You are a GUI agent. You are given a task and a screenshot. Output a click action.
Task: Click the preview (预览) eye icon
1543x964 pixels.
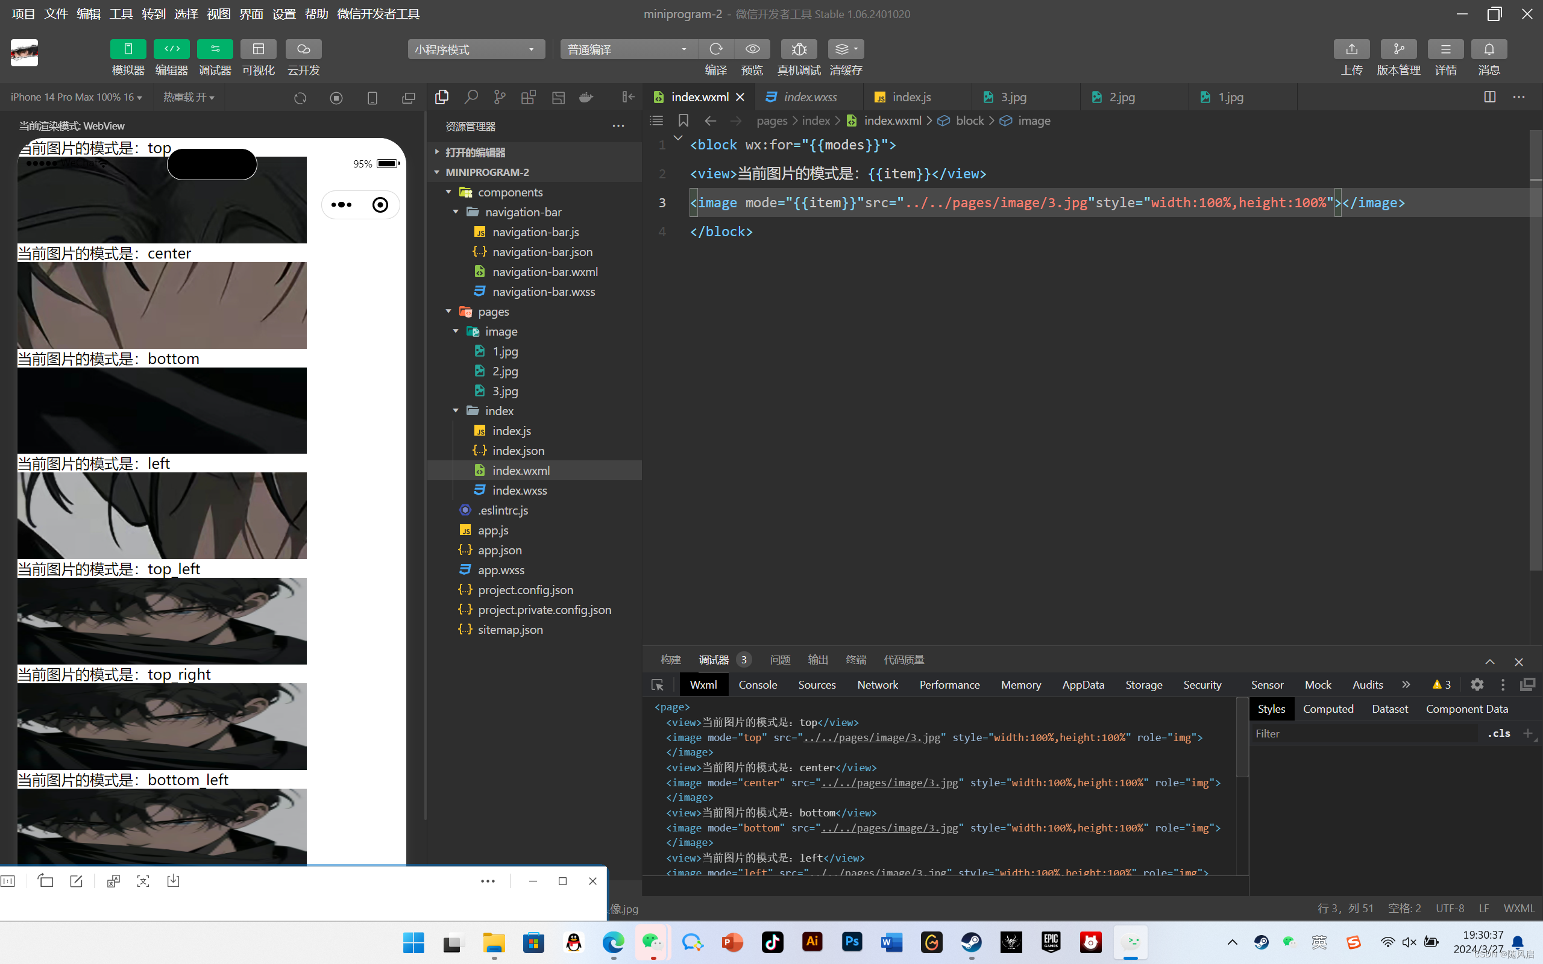coord(752,49)
